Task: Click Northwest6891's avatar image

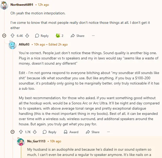Action: 4,5
